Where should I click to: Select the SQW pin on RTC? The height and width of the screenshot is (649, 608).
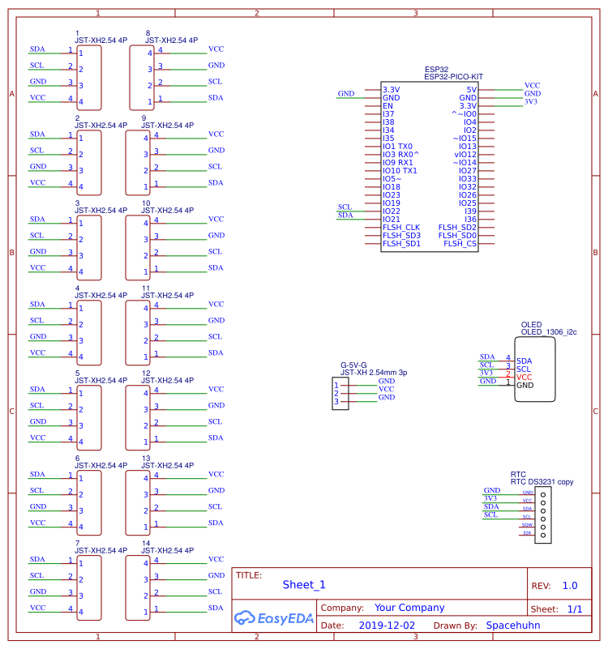click(x=527, y=525)
